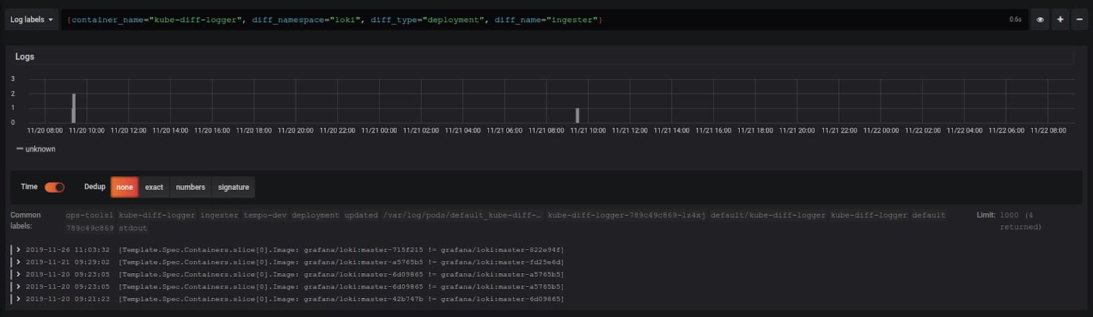Image resolution: width=1093 pixels, height=317 pixels.
Task: Toggle the Time switch
Action: (x=54, y=187)
